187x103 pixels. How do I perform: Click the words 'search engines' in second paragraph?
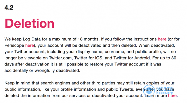coord(55,83)
